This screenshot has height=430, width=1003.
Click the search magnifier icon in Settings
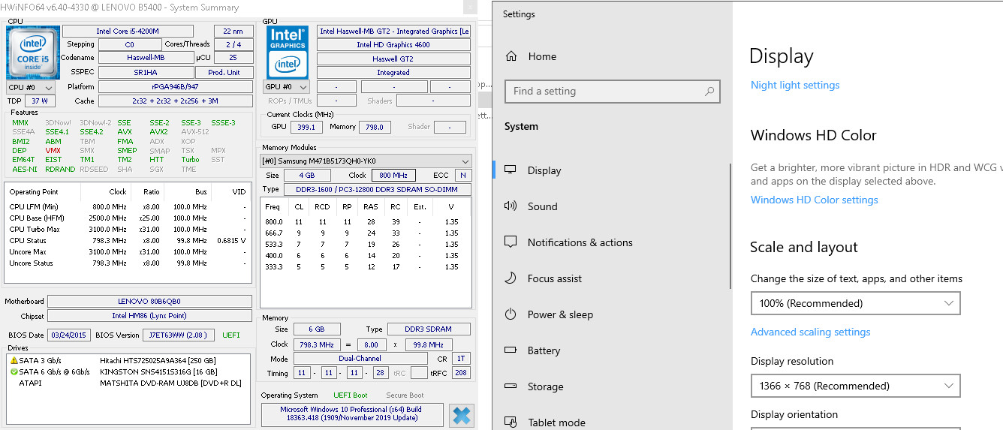pos(709,92)
